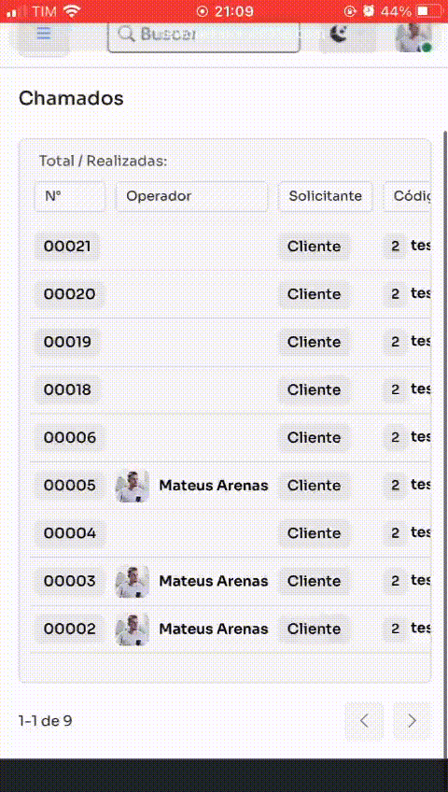Click the Buscar search field
The width and height of the screenshot is (448, 792).
pyautogui.click(x=203, y=35)
